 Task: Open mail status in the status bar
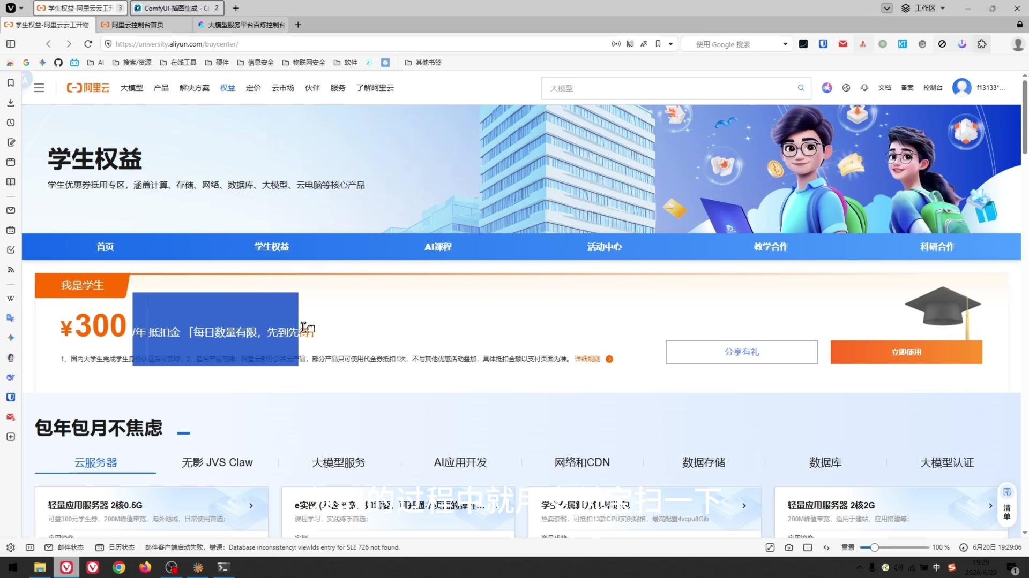tap(64, 547)
